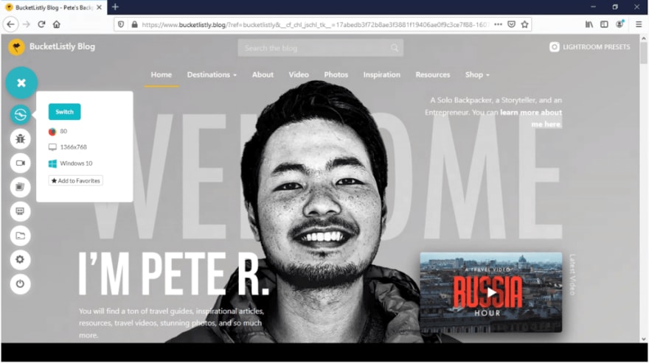649x363 pixels.
Task: Open the Inspiration page
Action: (x=381, y=75)
